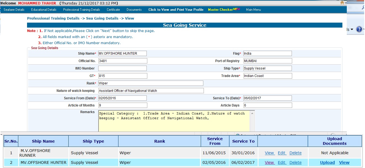
Task: Edit the M.V.OFFSHORE RUNNER record
Action: point(282,153)
